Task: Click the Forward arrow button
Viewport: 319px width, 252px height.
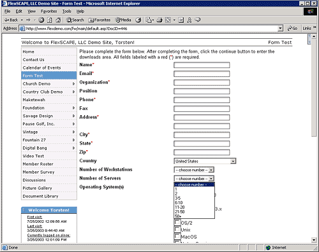Action: pos(28,20)
